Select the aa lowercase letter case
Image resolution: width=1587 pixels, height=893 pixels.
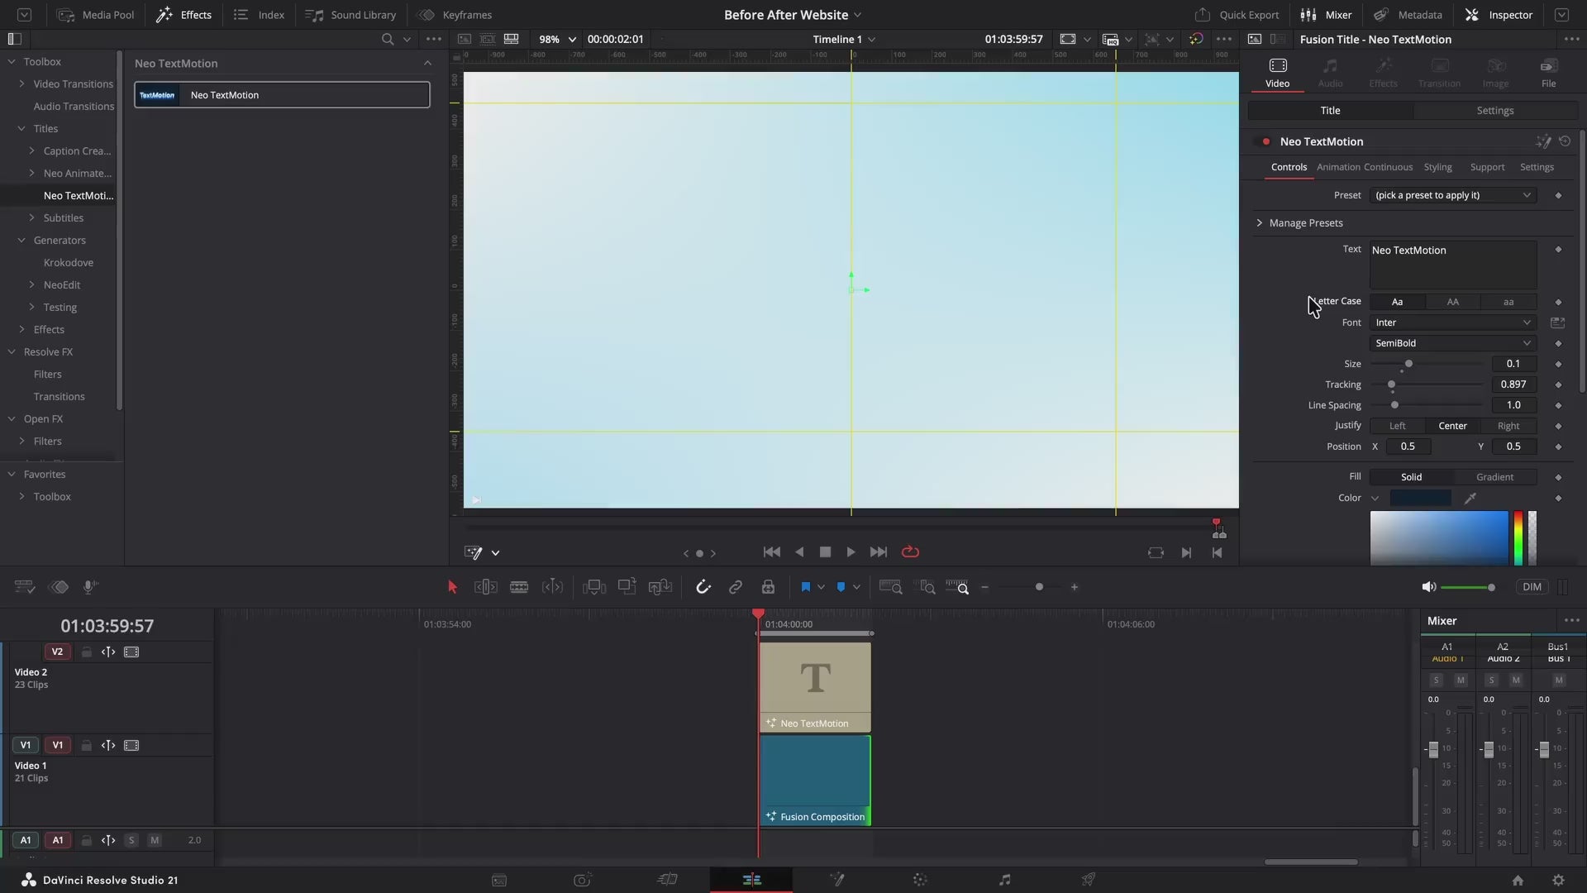(1508, 302)
